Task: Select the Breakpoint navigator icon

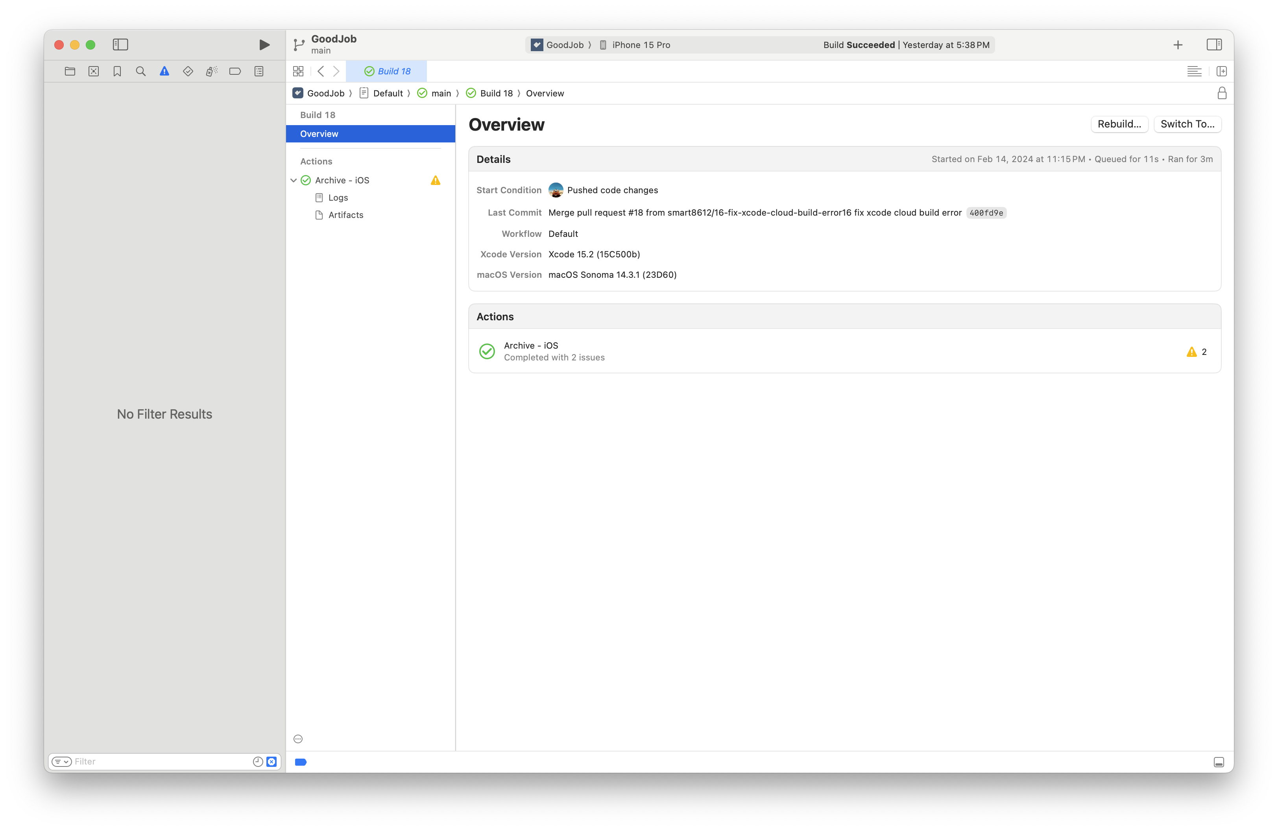Action: point(235,71)
